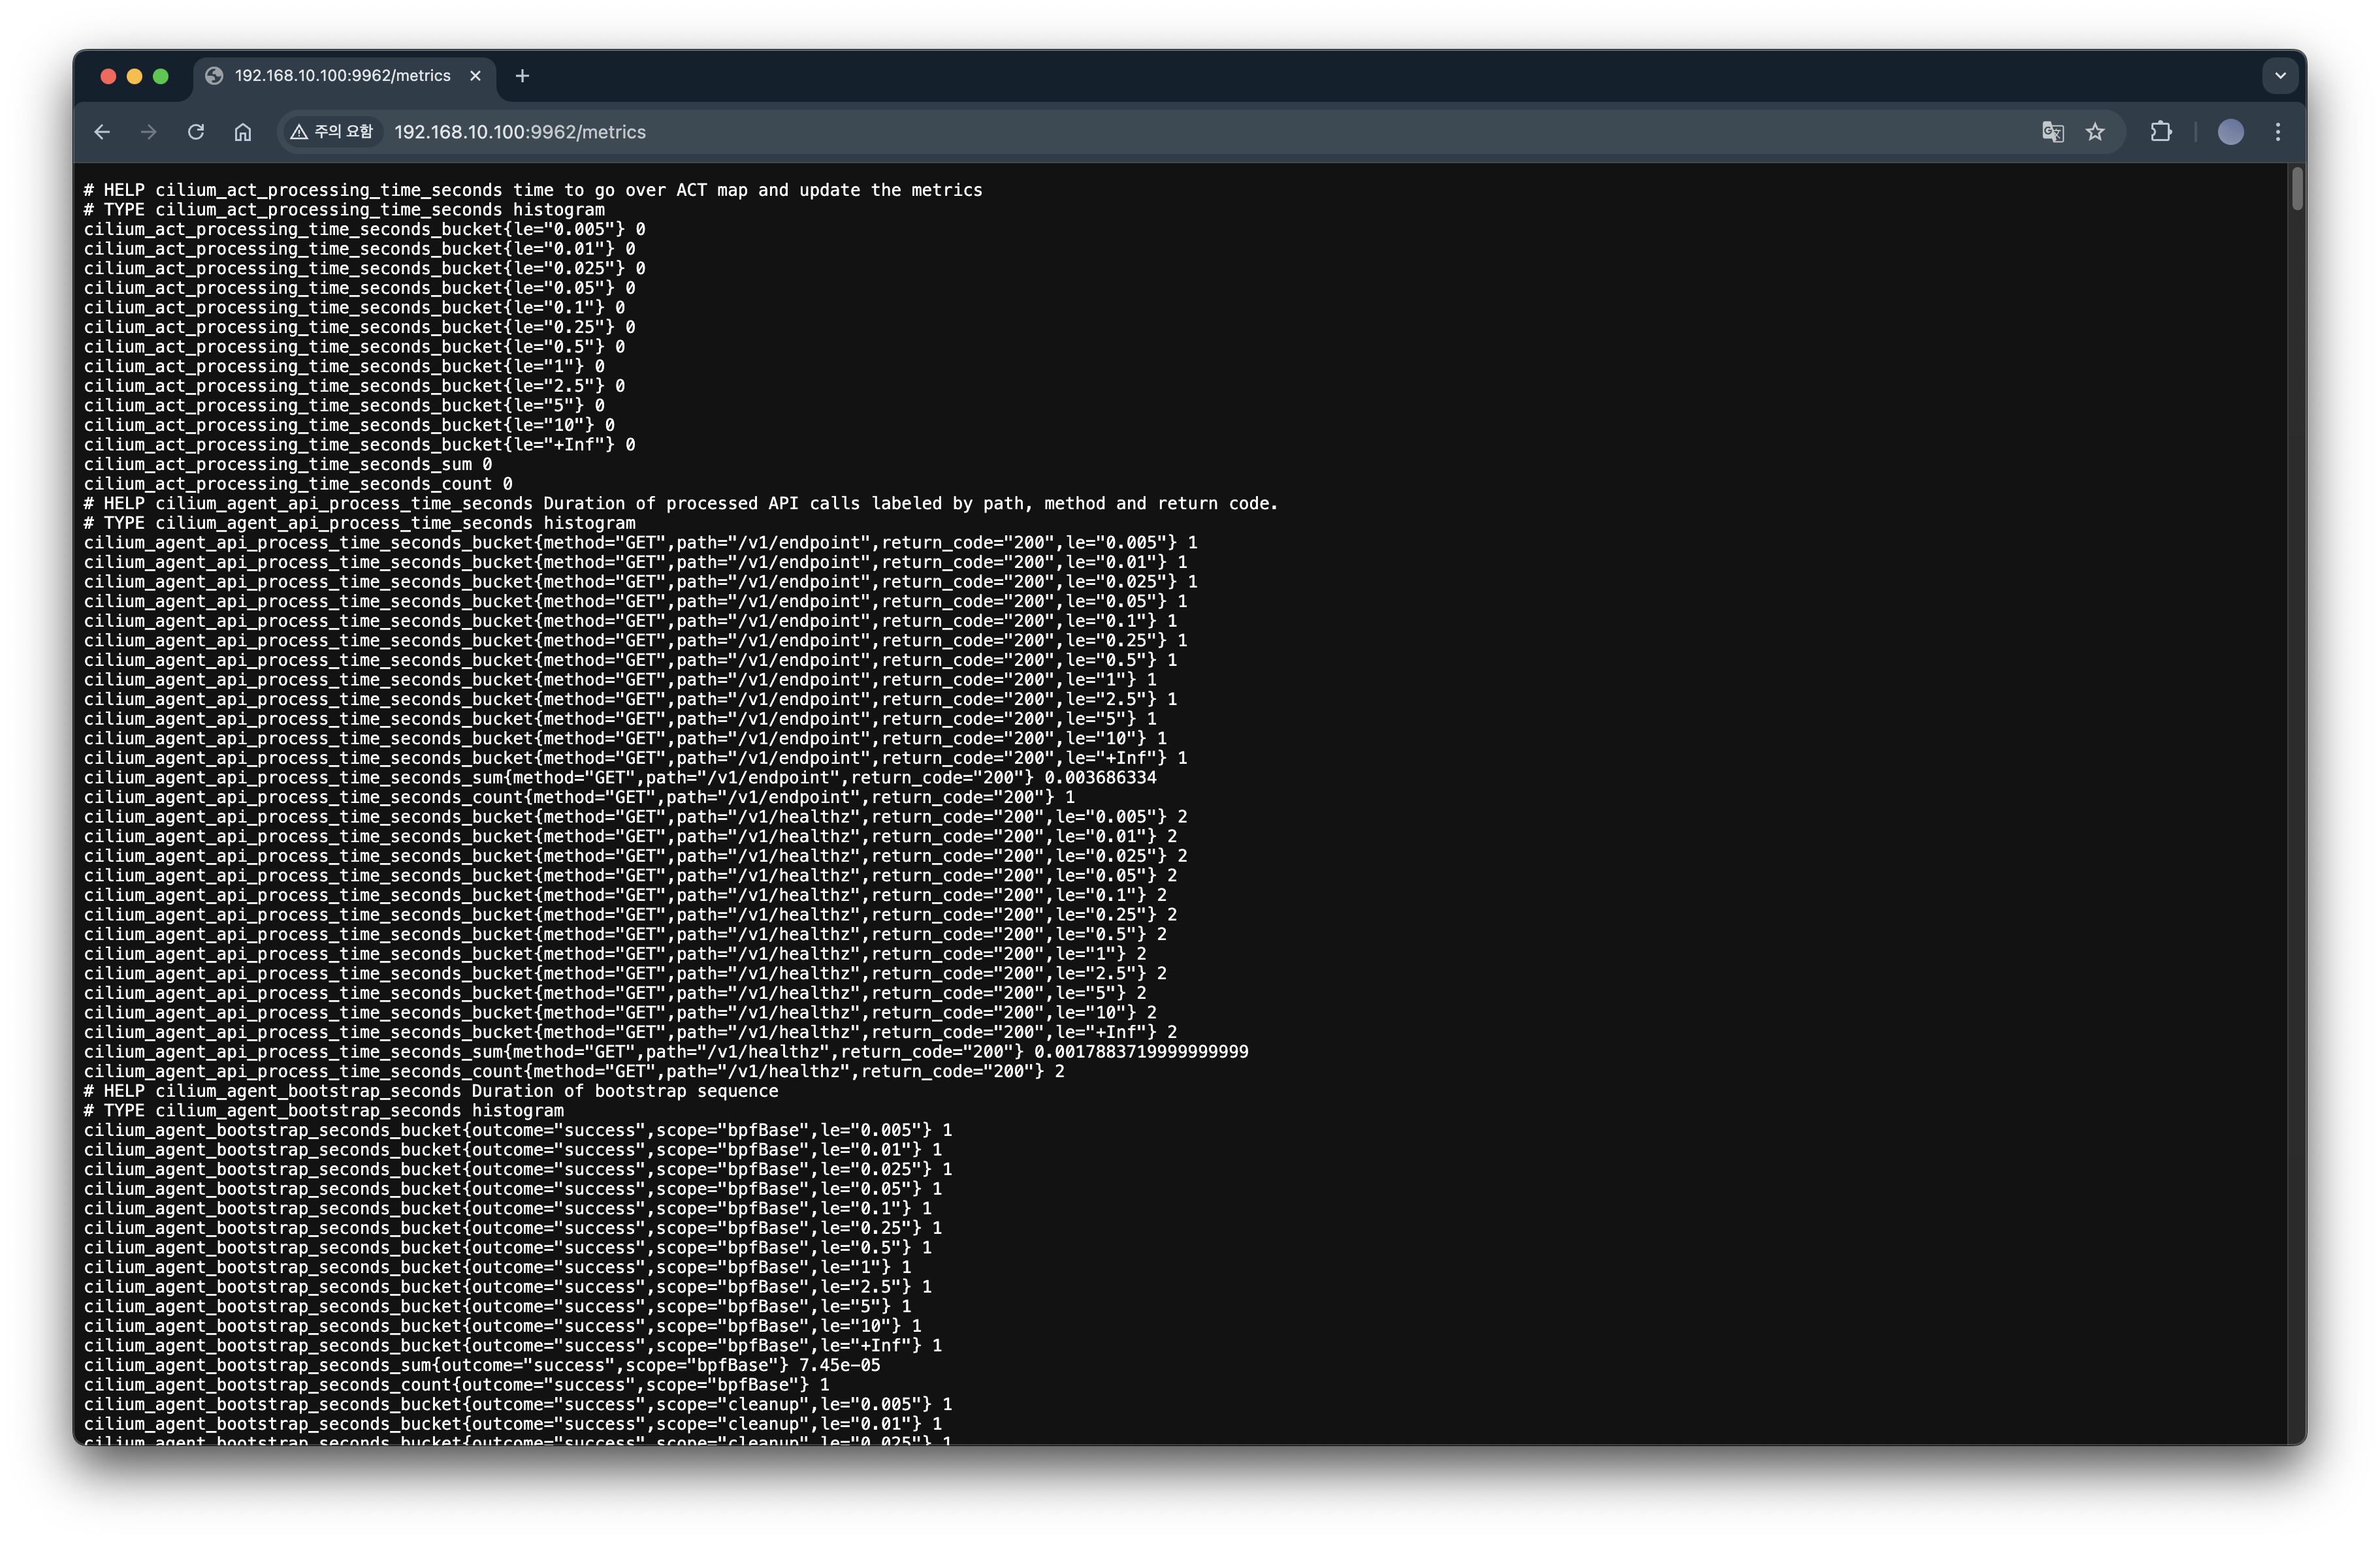This screenshot has height=1542, width=2380.
Task: Maximize the window with green button
Action: (161, 76)
